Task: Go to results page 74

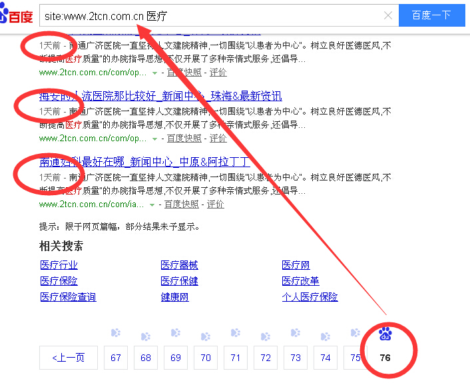Action: [x=326, y=358]
